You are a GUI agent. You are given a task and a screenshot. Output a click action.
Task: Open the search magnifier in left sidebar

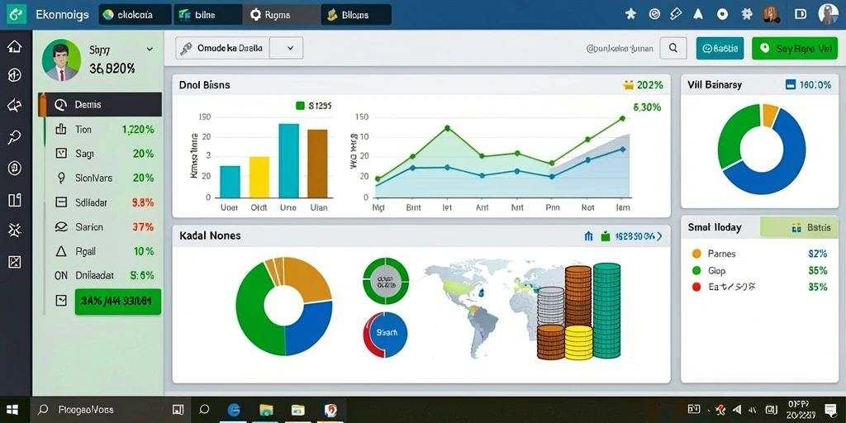coord(15,138)
